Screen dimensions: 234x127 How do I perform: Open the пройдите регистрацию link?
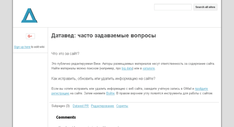pos(201,89)
